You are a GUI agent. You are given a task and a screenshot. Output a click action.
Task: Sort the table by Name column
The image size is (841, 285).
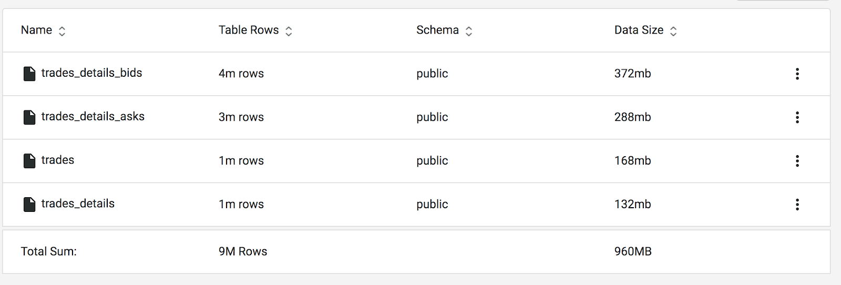[62, 31]
